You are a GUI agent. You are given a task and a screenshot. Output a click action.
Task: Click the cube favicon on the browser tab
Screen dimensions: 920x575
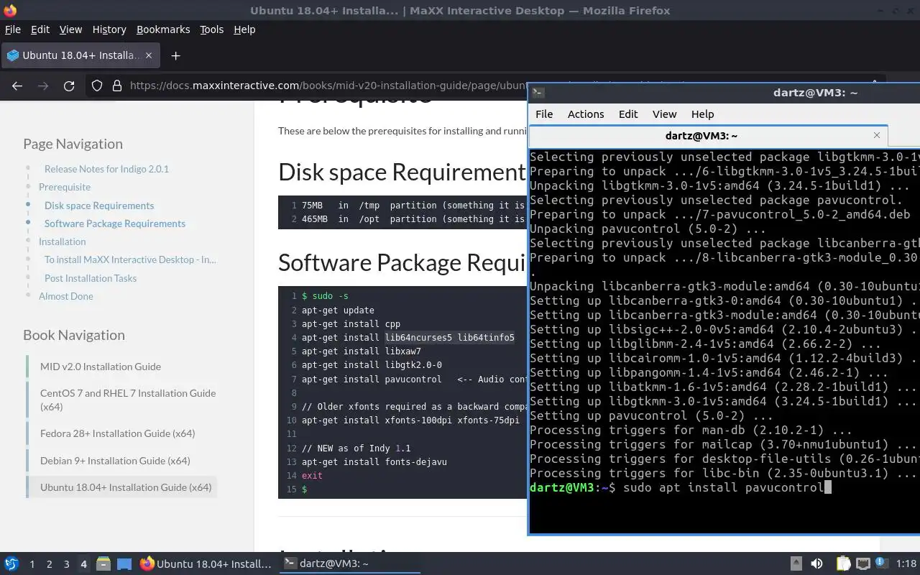pos(11,55)
